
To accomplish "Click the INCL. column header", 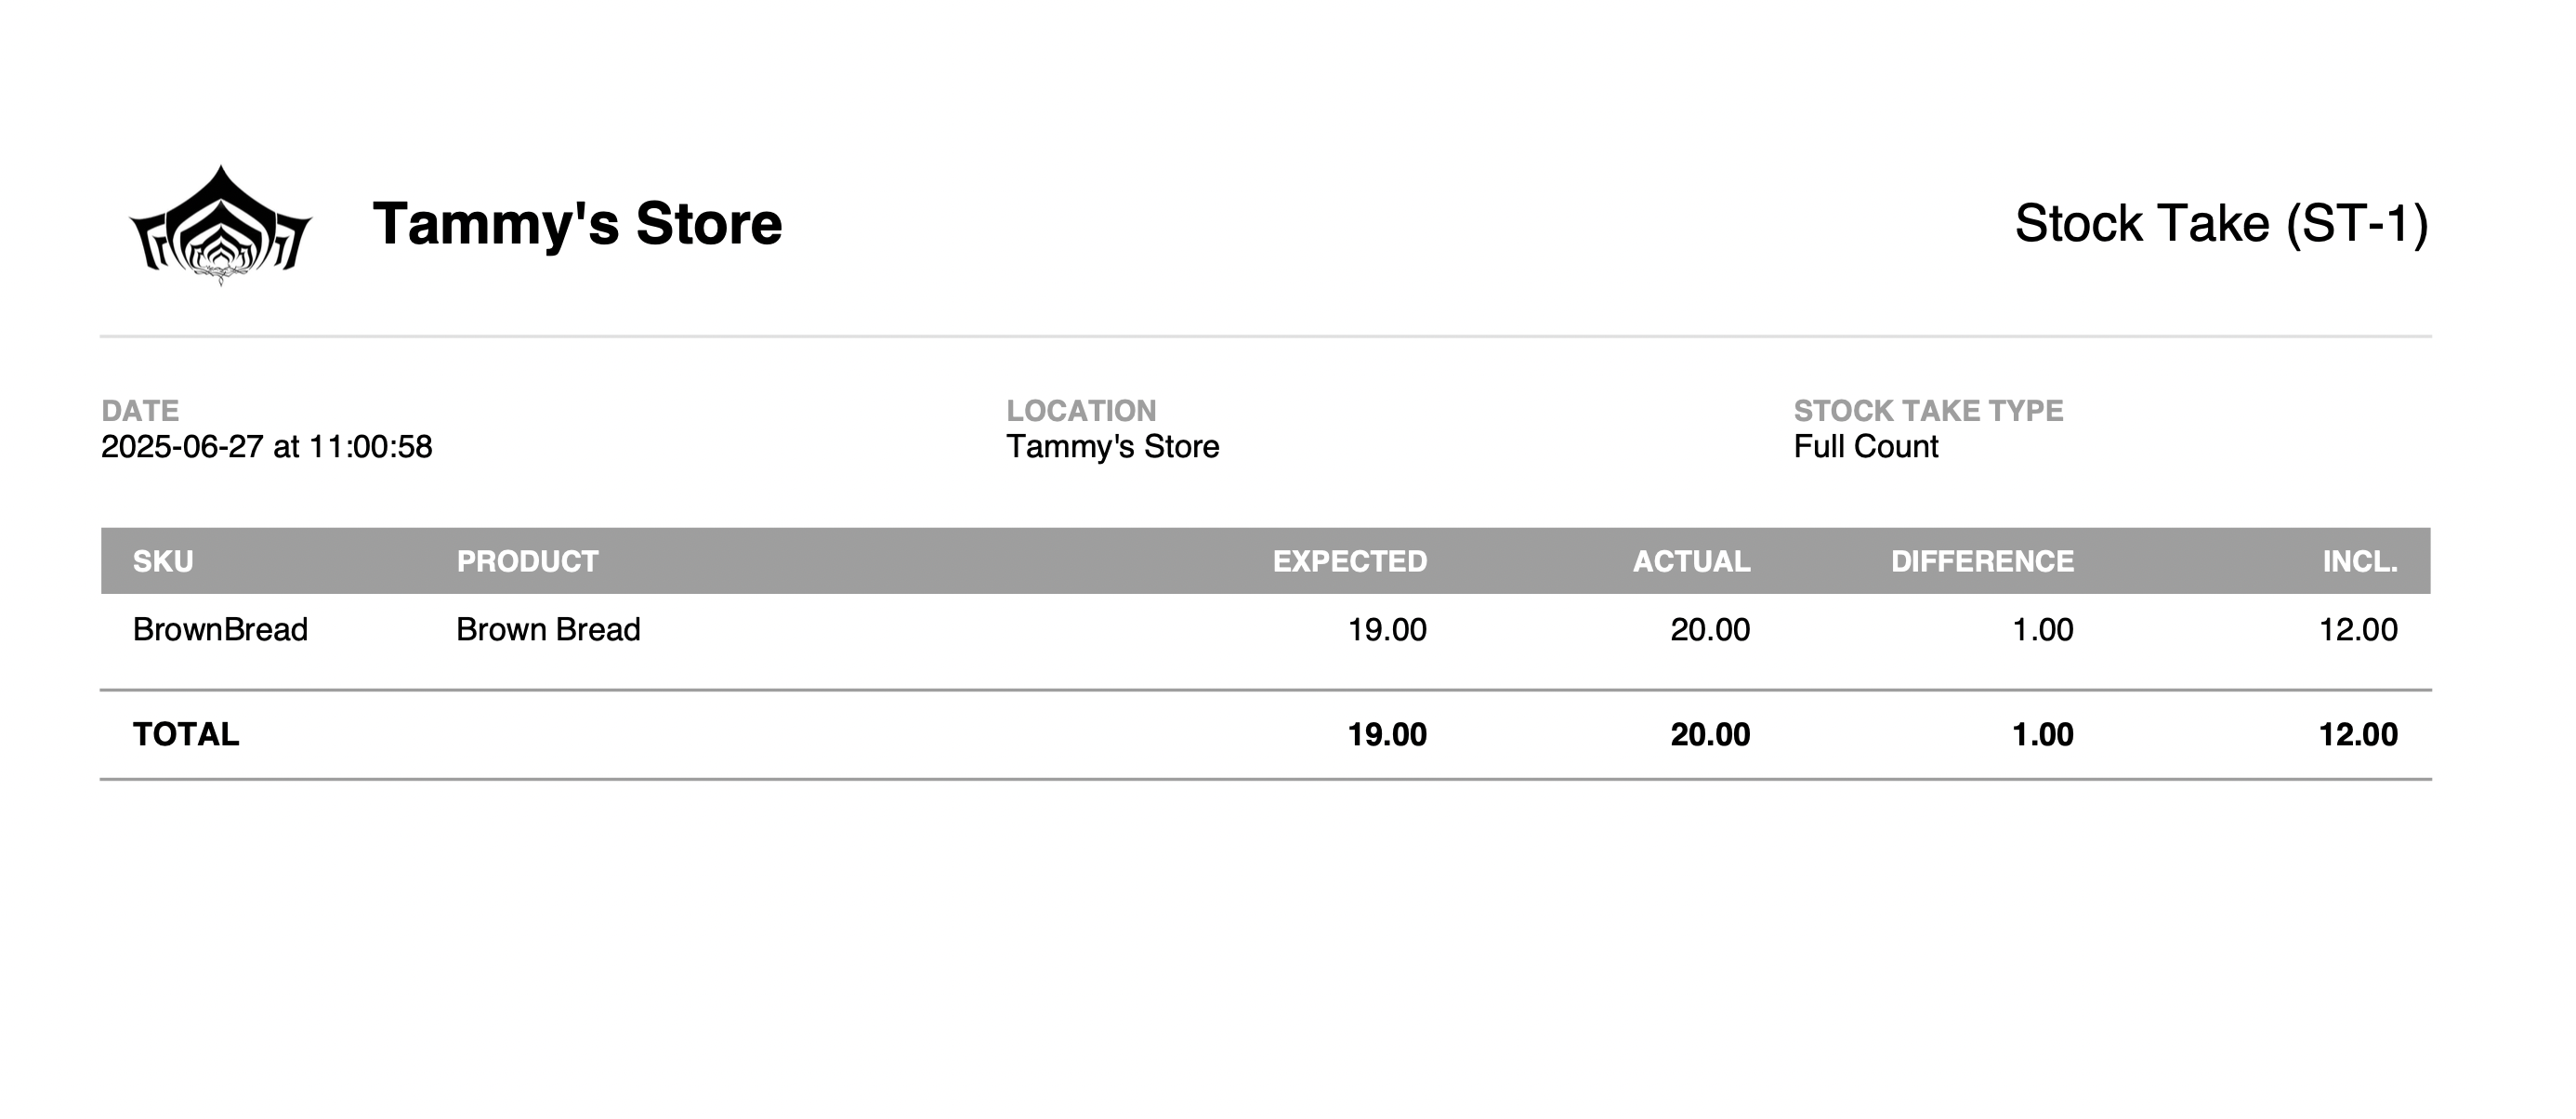I will click(2359, 561).
